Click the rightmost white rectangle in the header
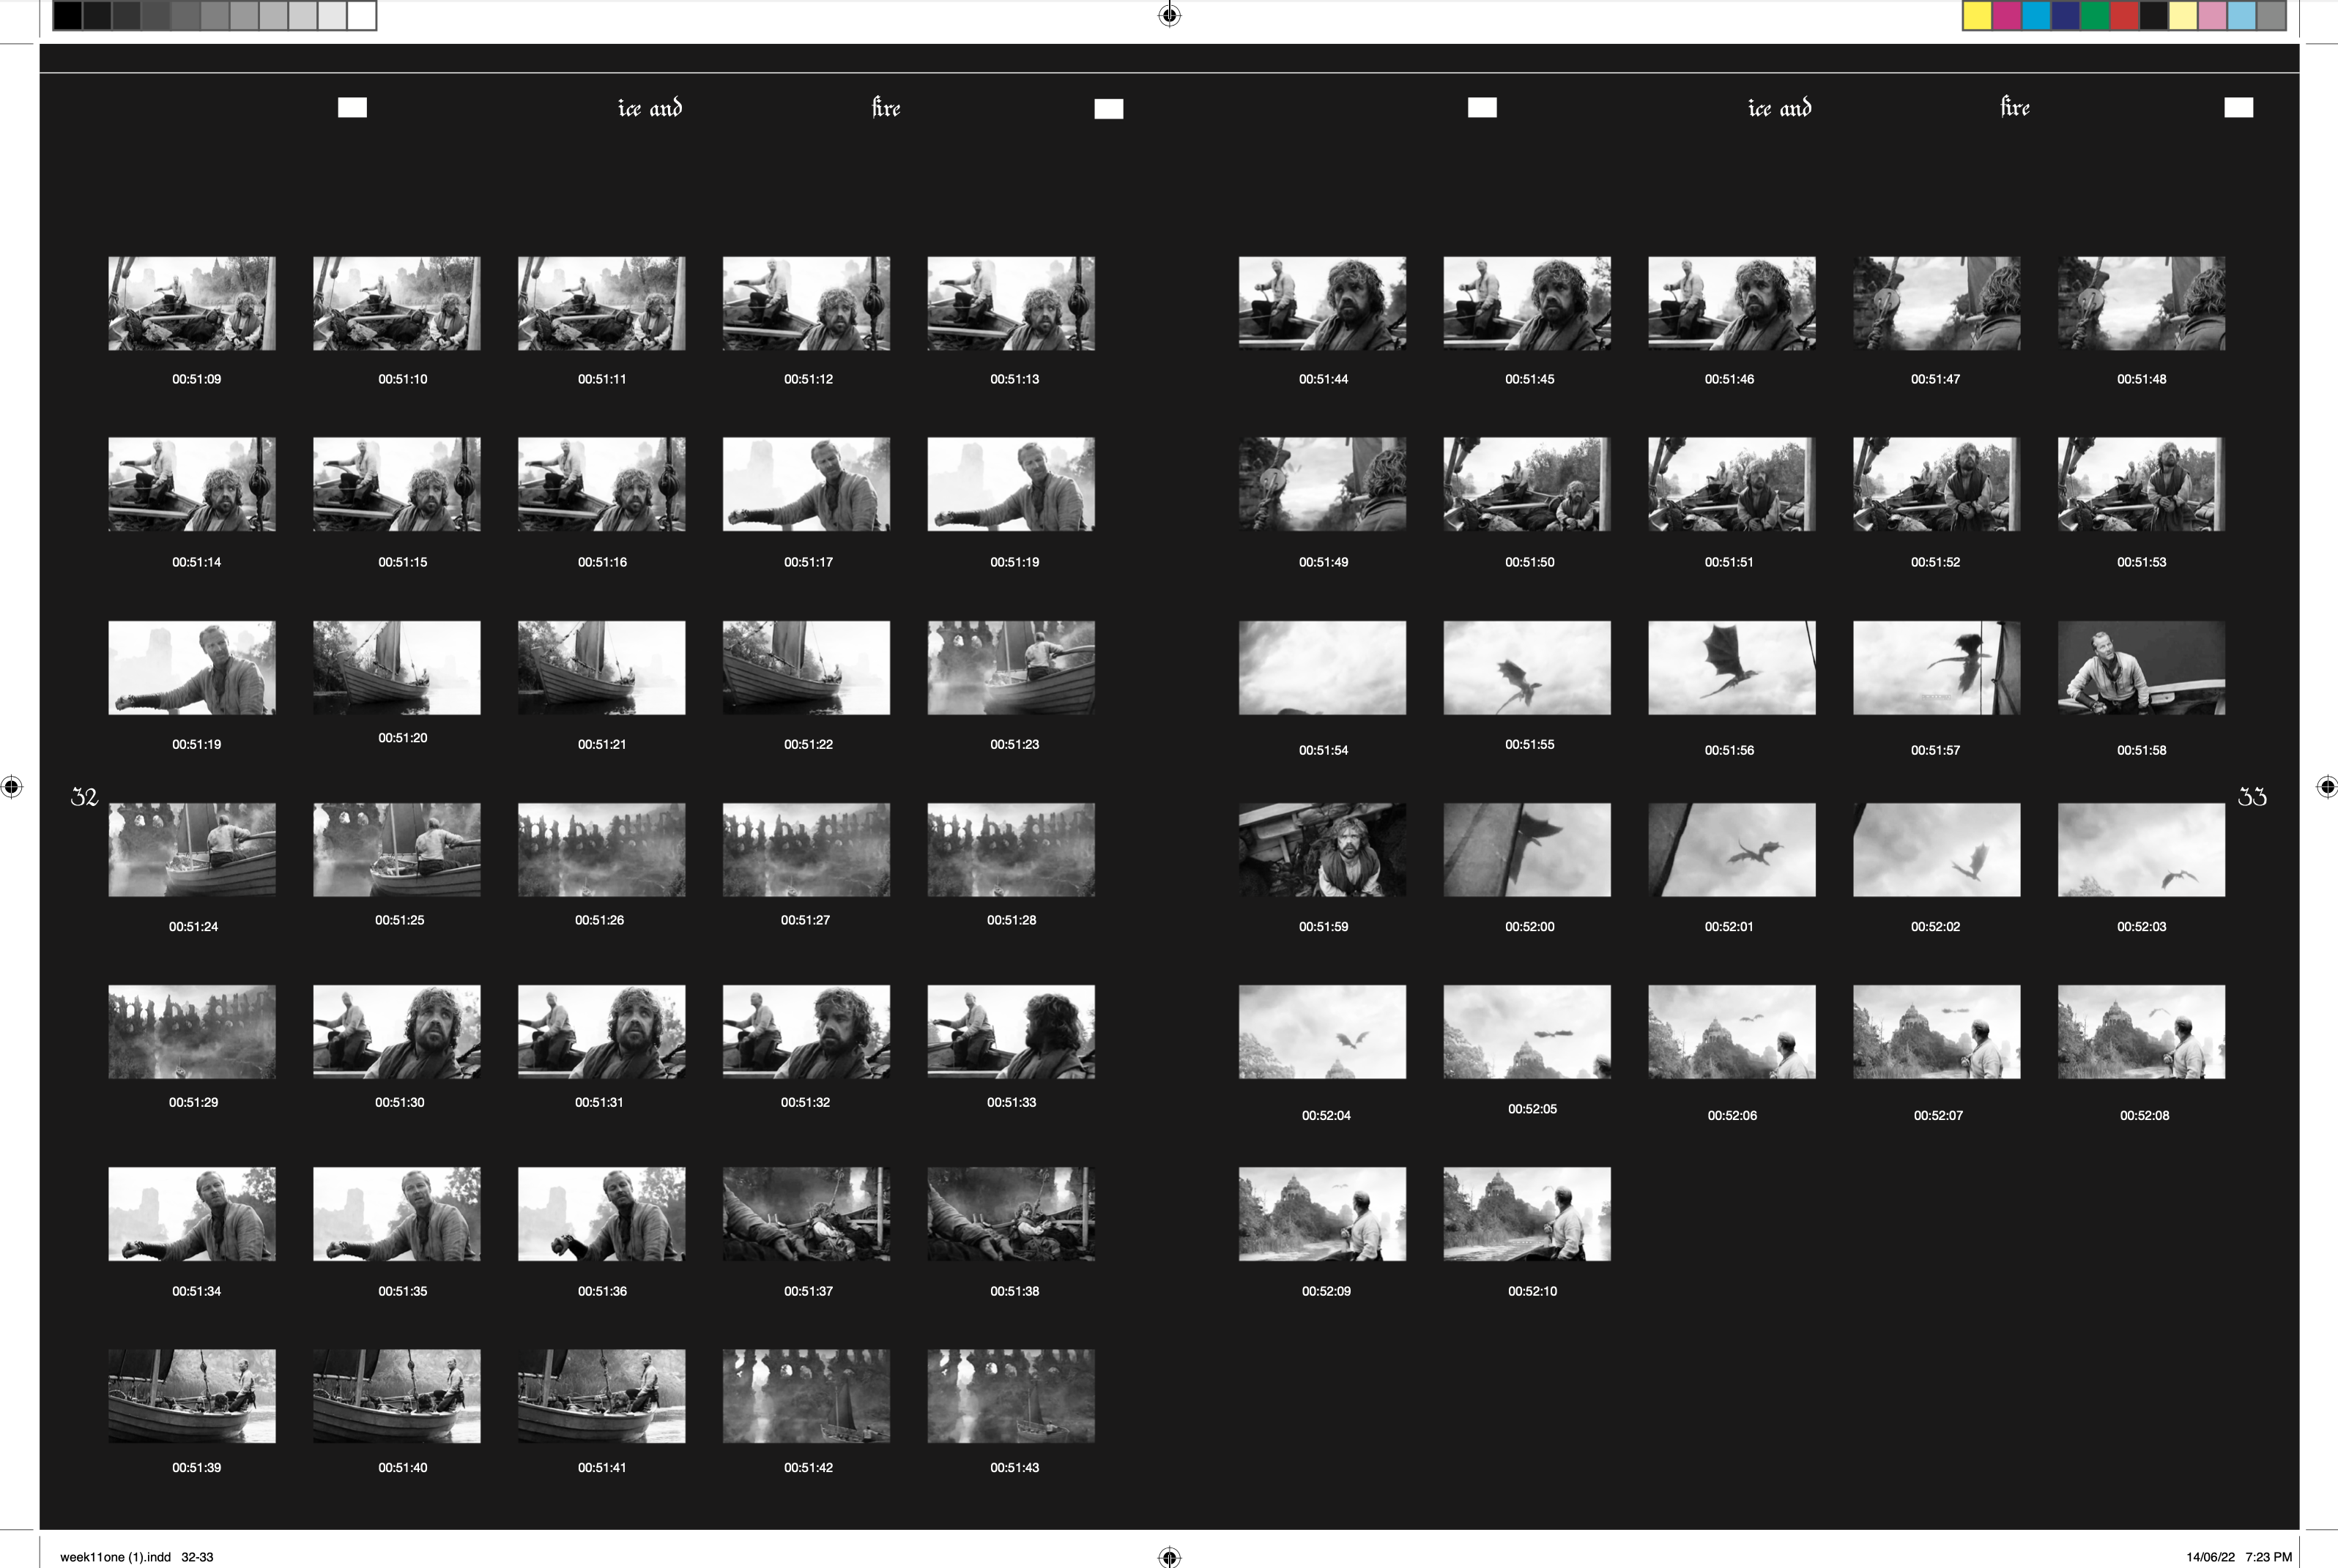This screenshot has height=1568, width=2338. click(x=2238, y=107)
